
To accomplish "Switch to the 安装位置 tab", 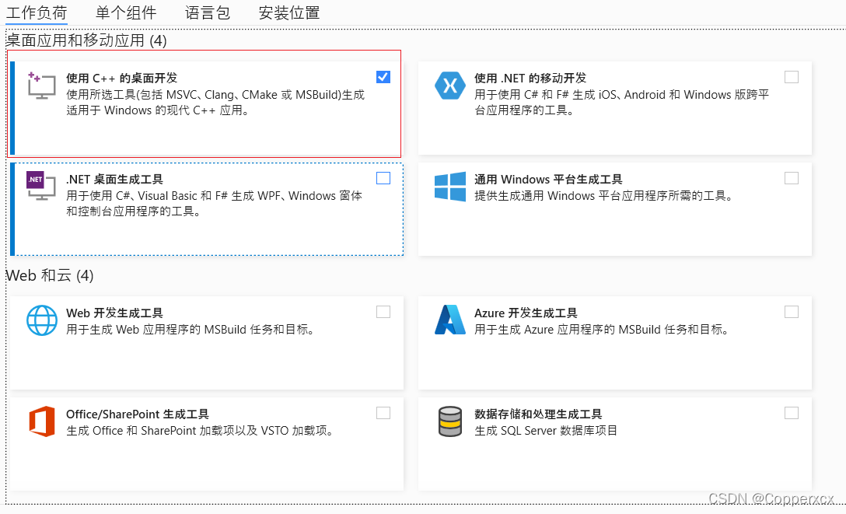I will click(289, 12).
